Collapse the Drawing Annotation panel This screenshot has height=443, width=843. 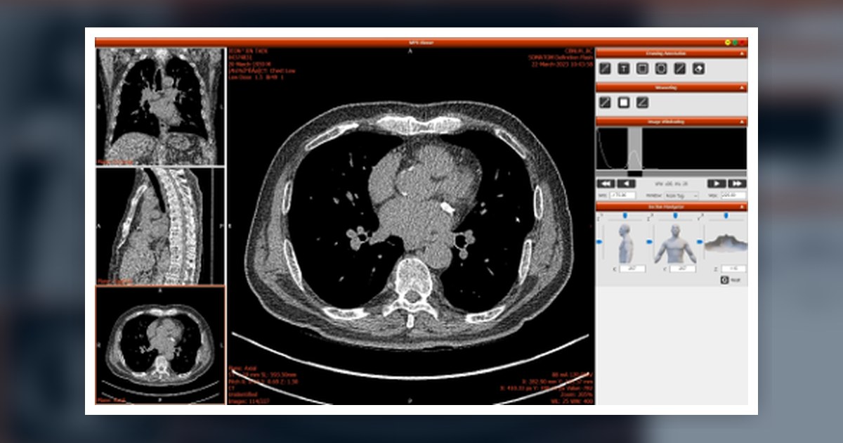pos(743,53)
